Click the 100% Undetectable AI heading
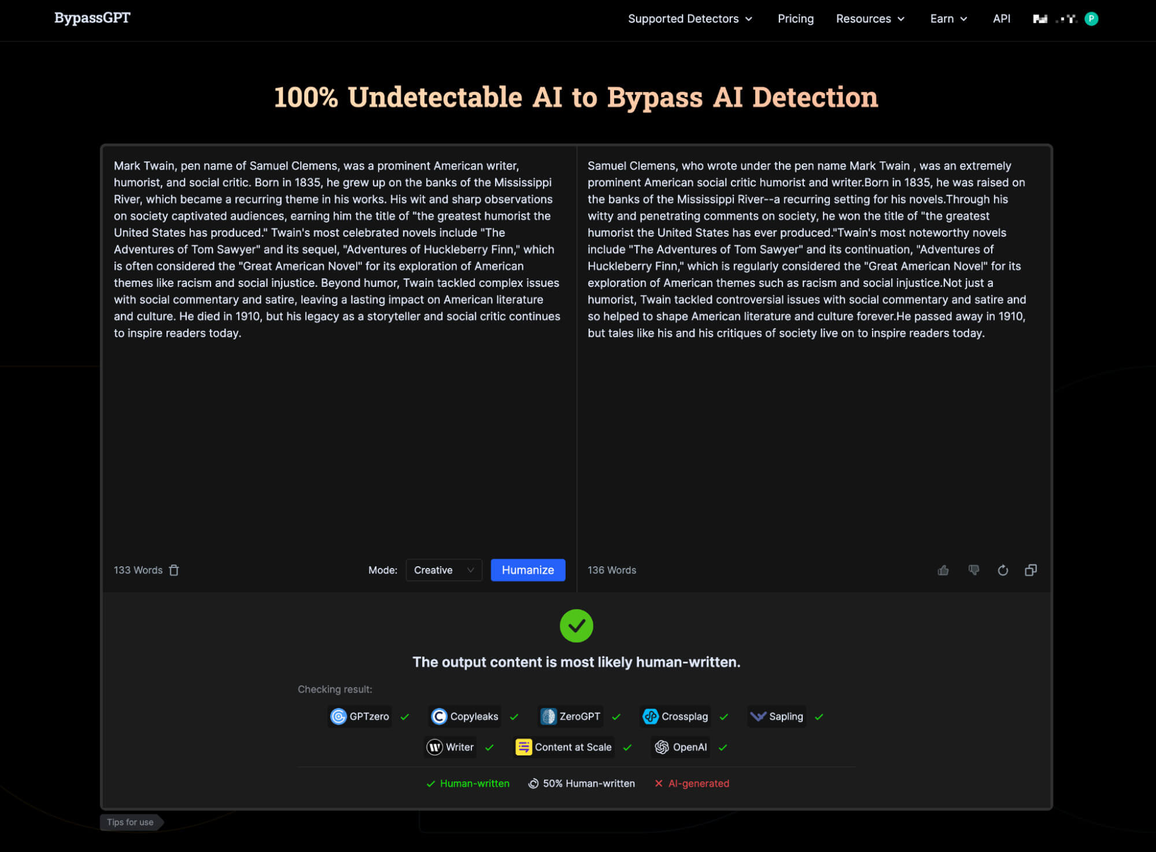 (x=576, y=97)
